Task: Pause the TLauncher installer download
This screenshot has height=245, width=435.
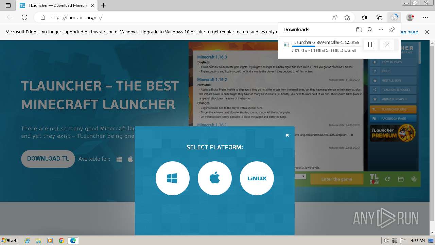Action: pyautogui.click(x=371, y=45)
